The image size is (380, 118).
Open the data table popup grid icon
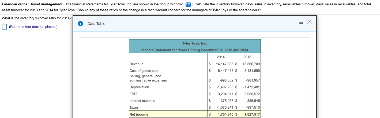(188, 5)
